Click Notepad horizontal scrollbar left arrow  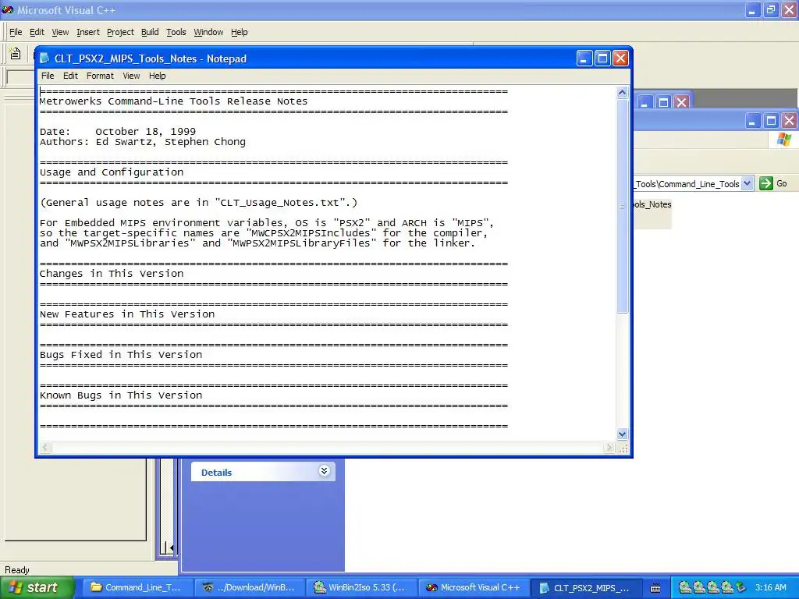(x=44, y=448)
